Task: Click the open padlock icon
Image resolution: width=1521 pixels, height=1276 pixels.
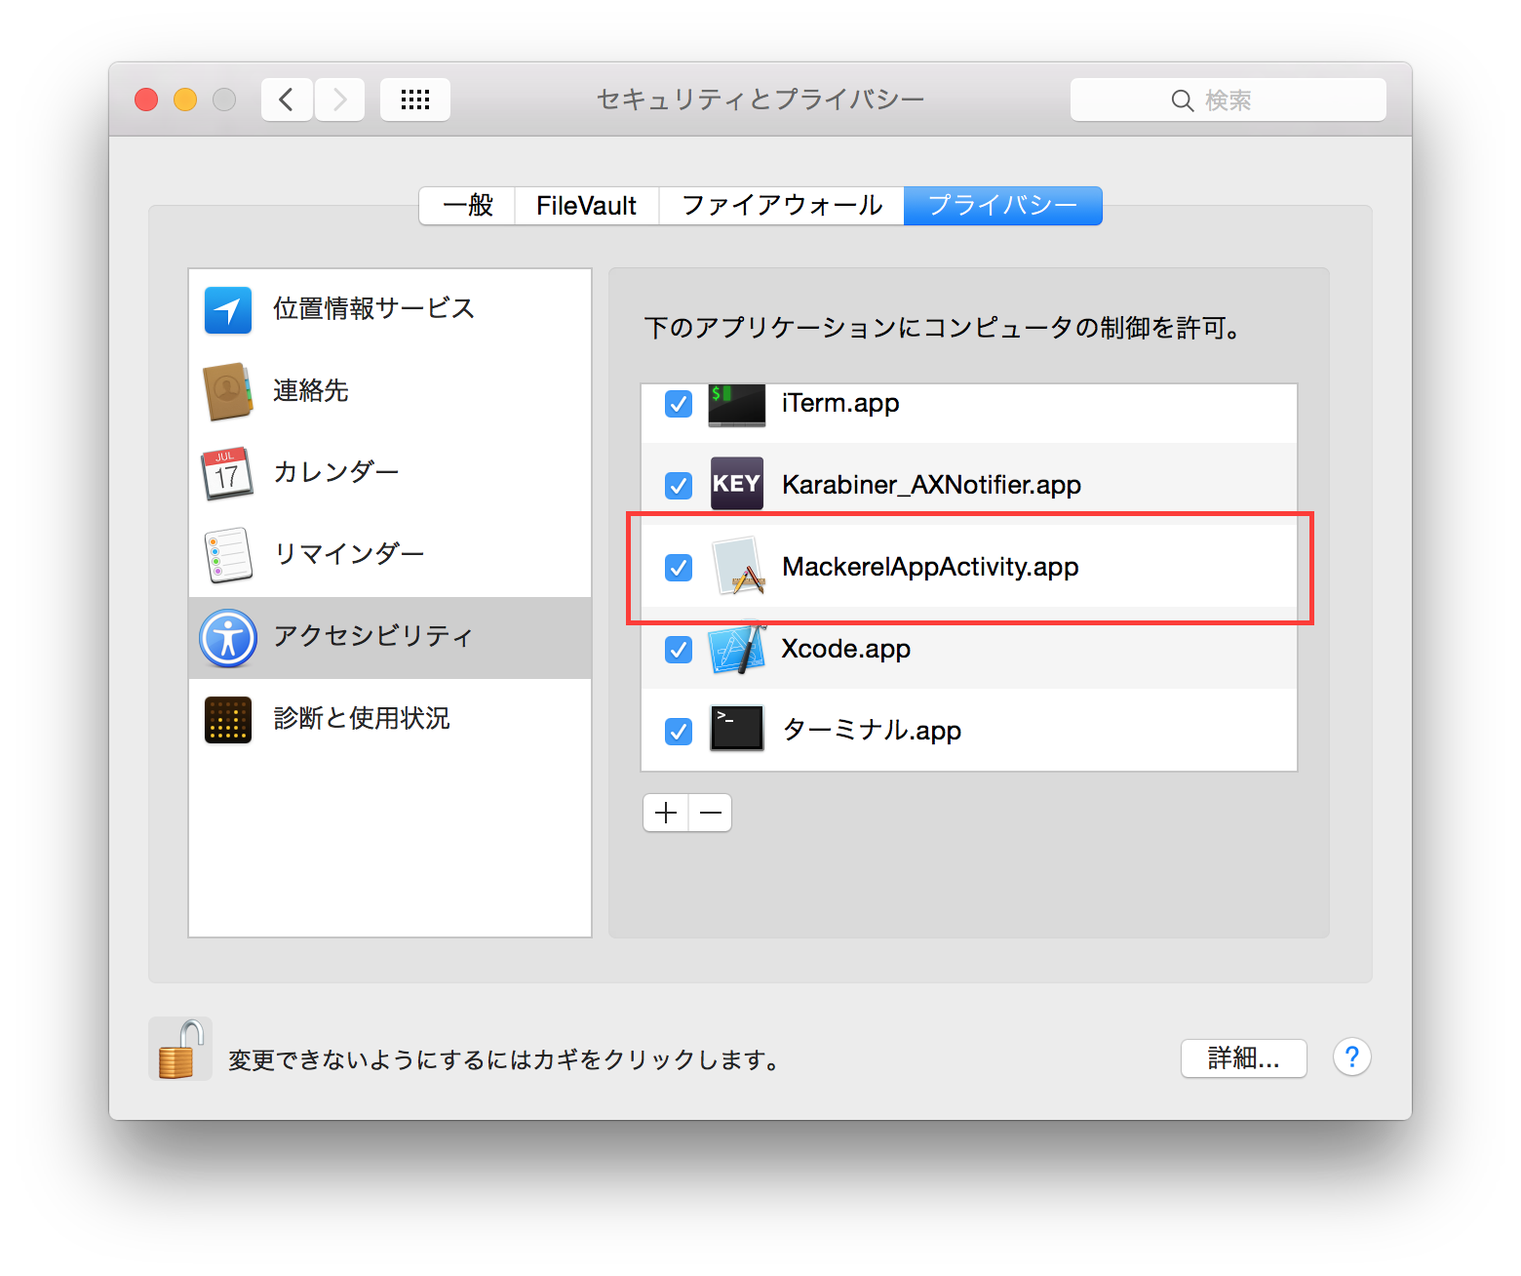Action: coord(180,1050)
